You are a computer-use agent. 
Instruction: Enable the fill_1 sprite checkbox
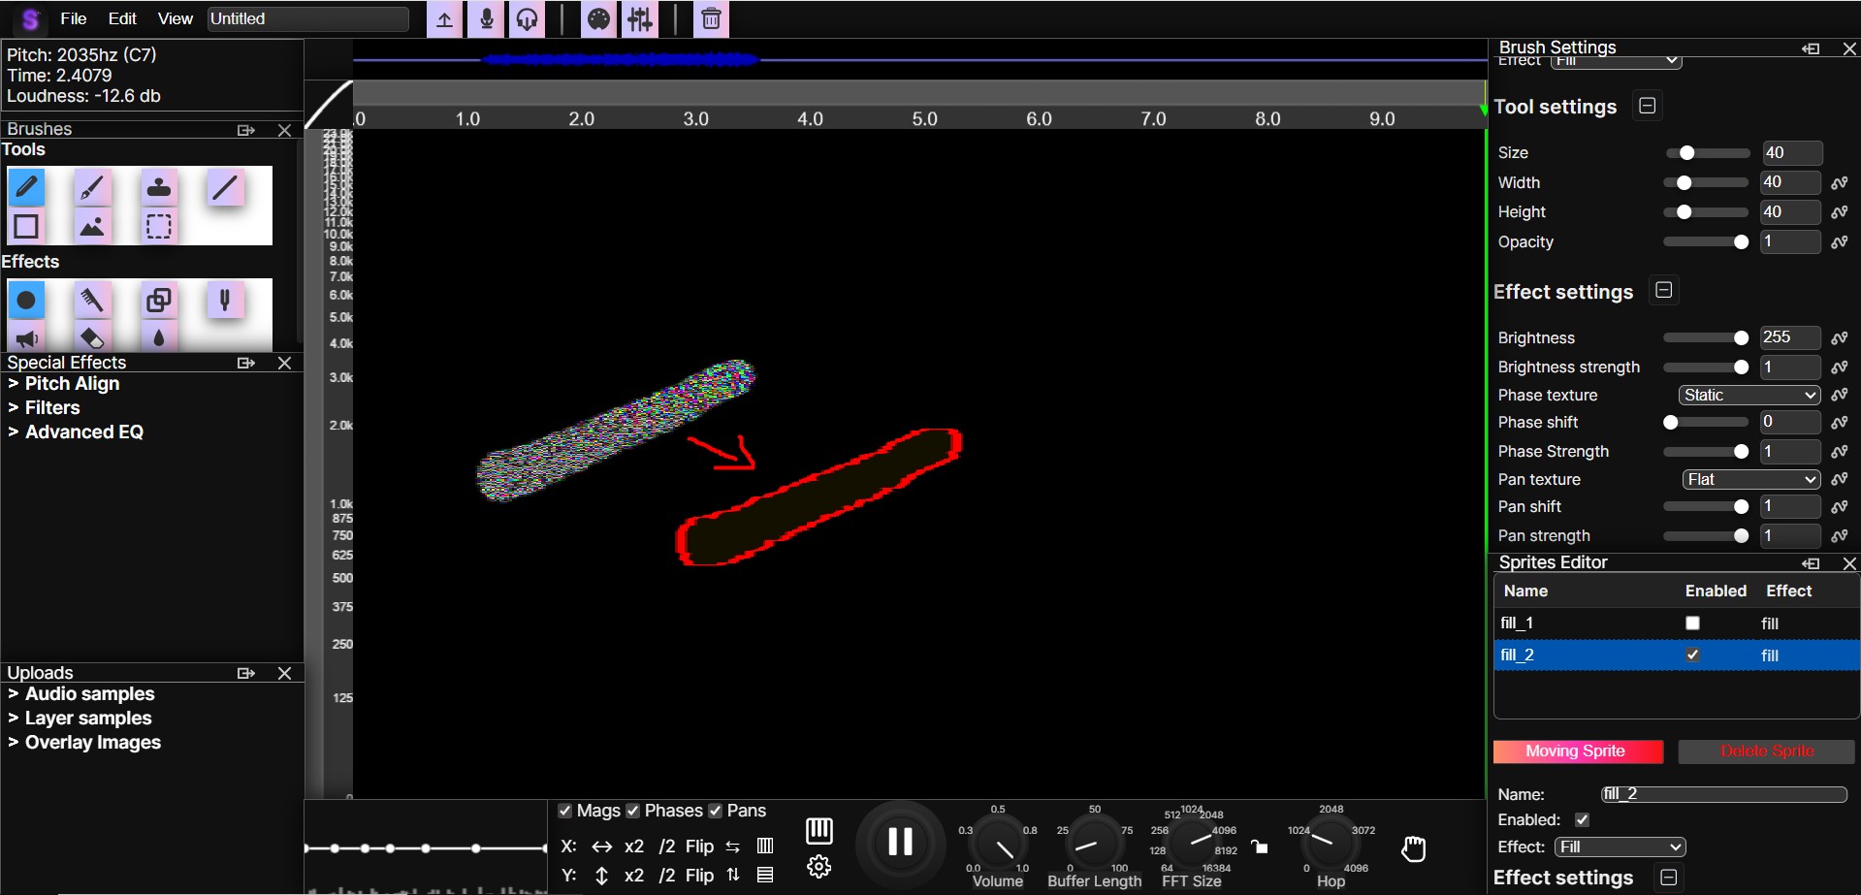pos(1692,623)
